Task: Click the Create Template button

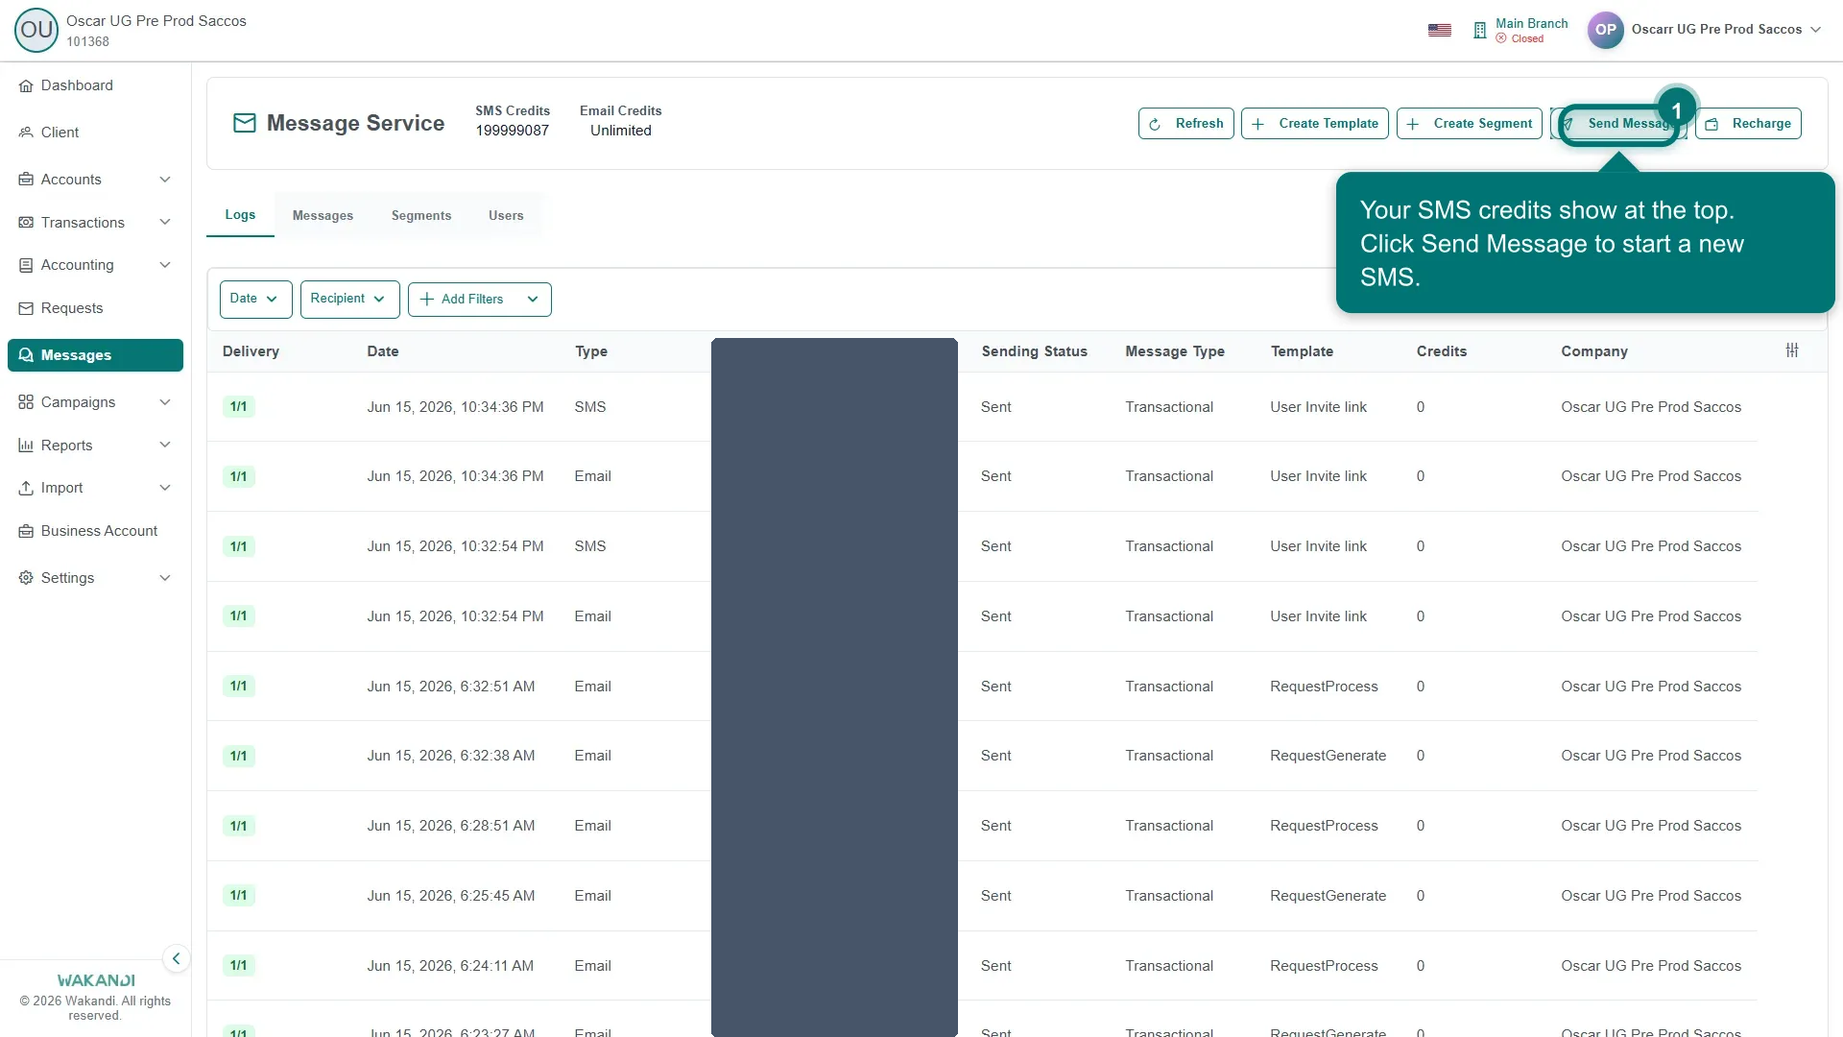Action: pyautogui.click(x=1314, y=124)
